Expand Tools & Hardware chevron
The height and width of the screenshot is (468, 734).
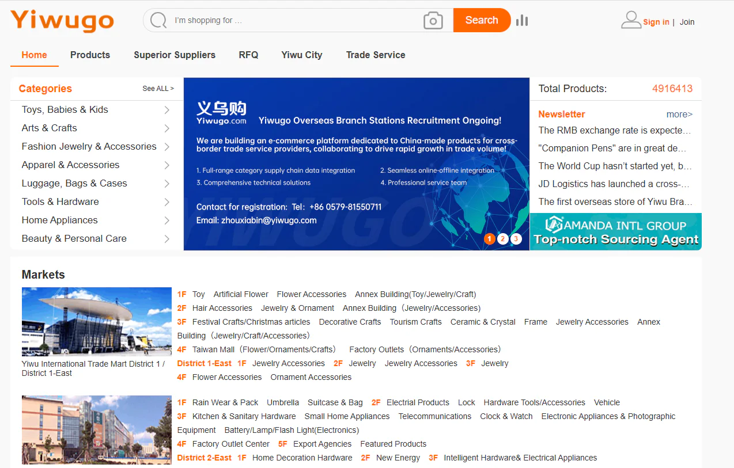point(167,202)
